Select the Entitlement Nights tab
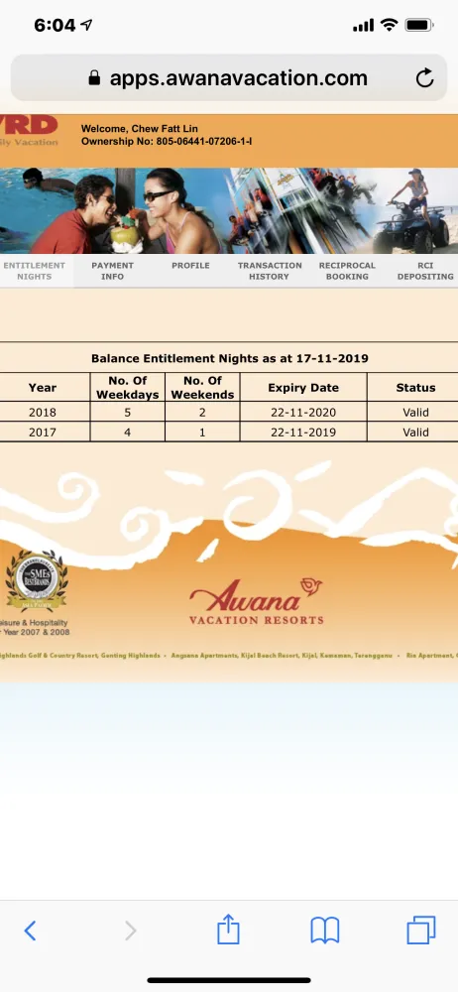The height and width of the screenshot is (992, 458). coord(34,271)
